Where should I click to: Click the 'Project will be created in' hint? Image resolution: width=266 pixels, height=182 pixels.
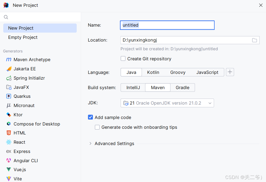[169, 49]
